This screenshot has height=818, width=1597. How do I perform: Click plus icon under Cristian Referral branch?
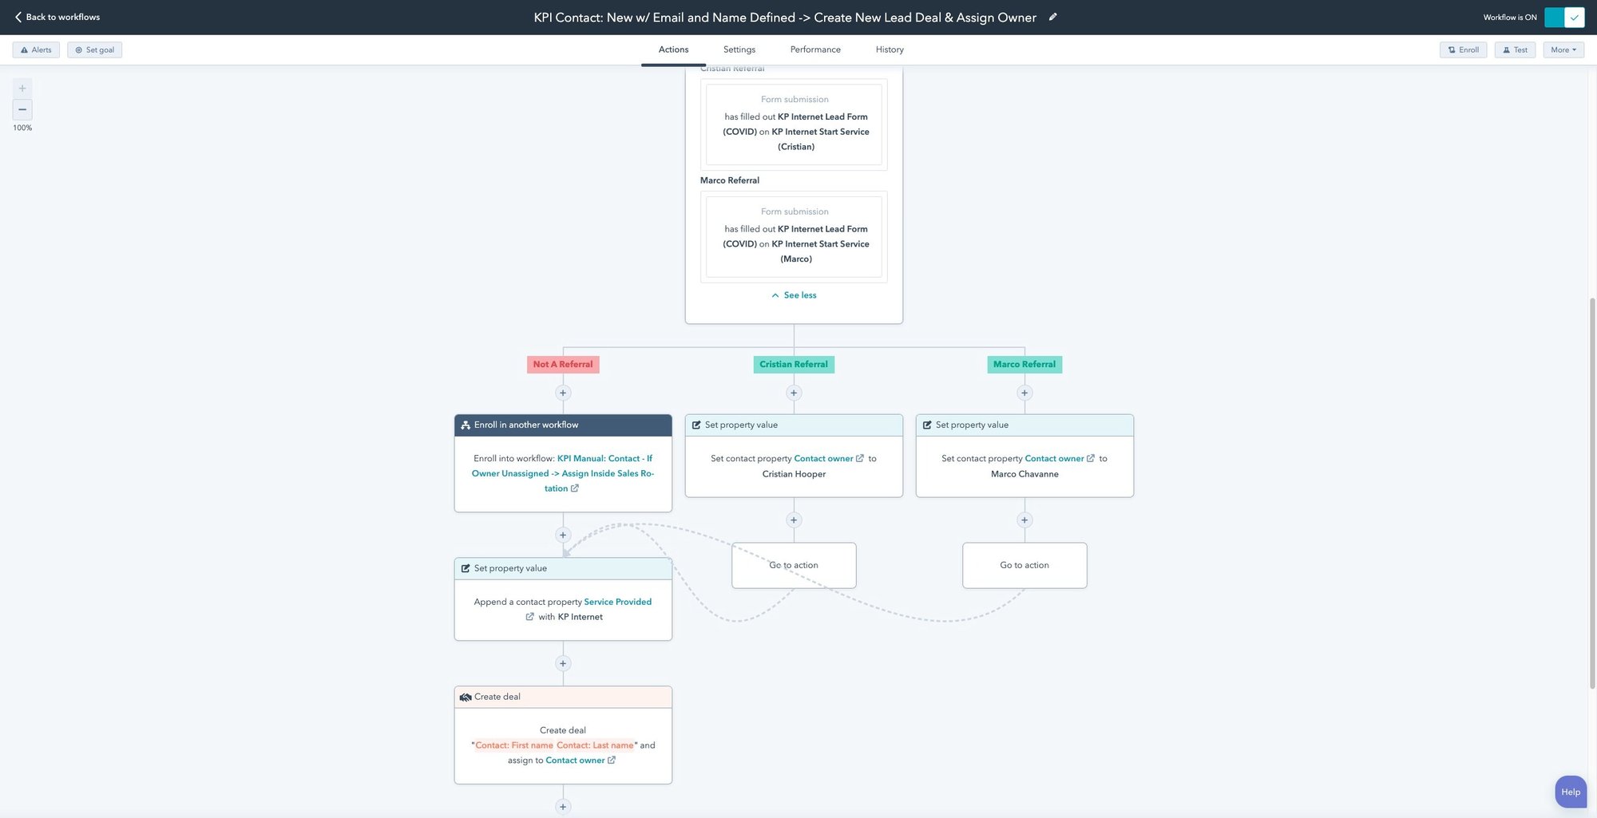coord(794,393)
